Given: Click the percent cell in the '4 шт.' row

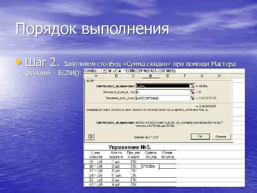Looking at the screenshot, I should (x=133, y=184).
